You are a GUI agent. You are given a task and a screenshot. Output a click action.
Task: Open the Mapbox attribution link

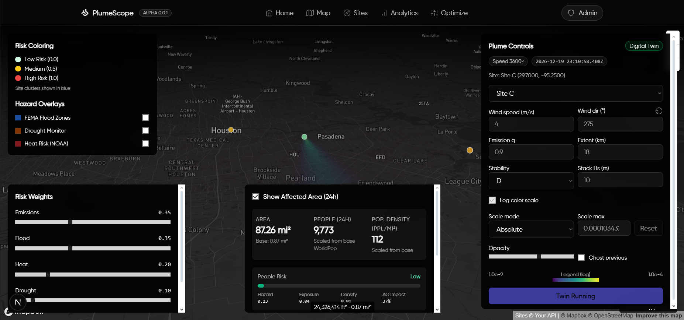click(x=574, y=316)
